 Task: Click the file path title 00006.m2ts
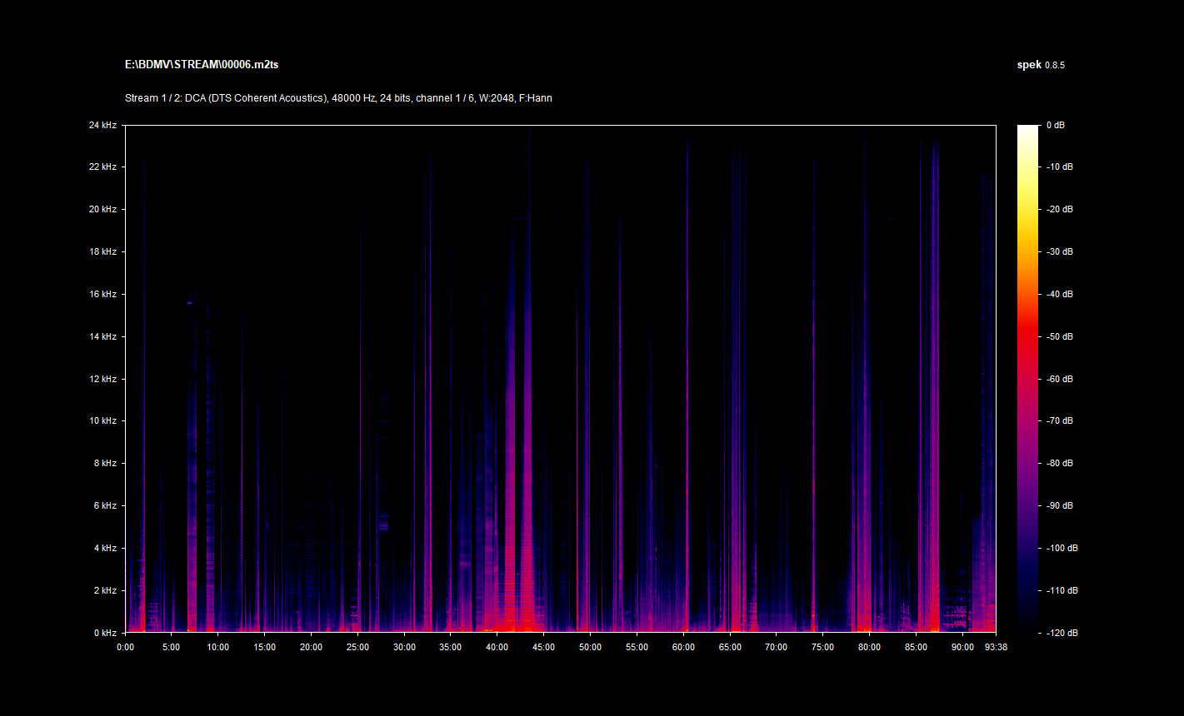[x=207, y=64]
